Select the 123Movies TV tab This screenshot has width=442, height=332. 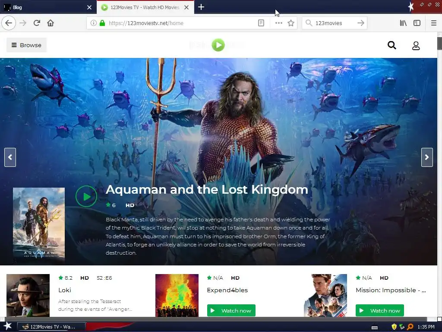click(145, 7)
